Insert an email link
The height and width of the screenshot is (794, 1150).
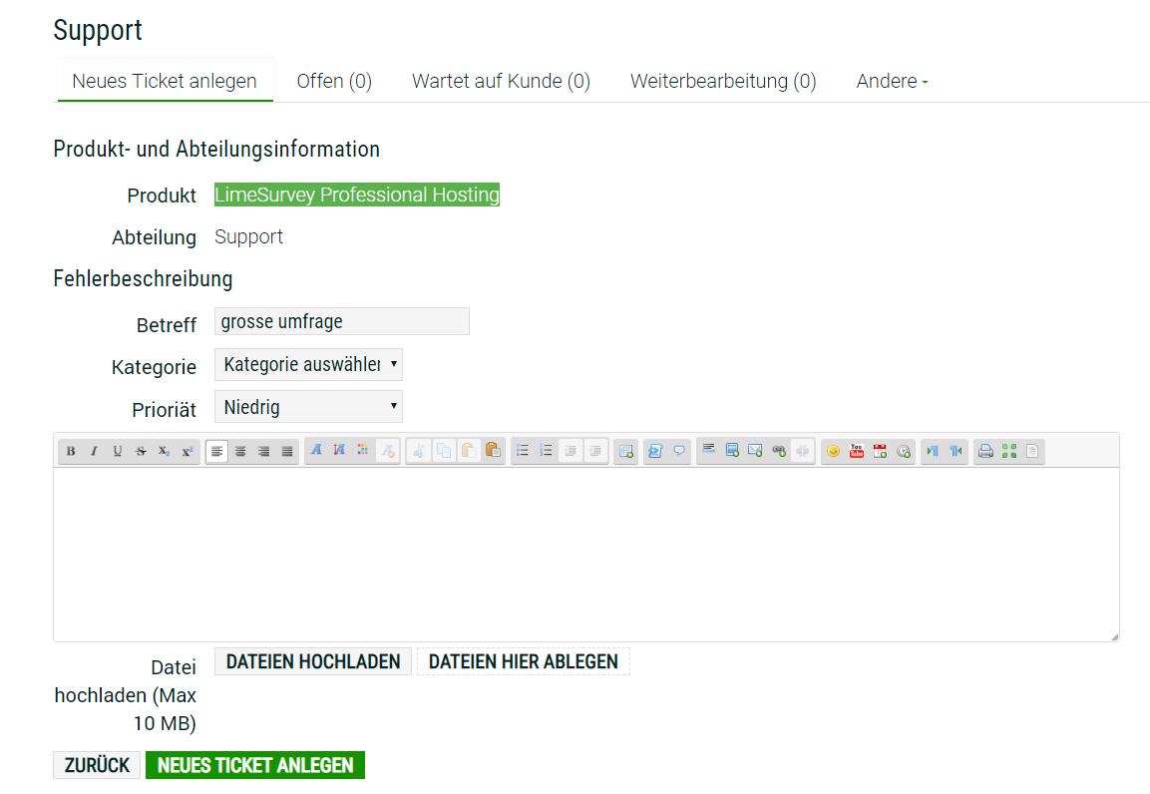tap(755, 451)
